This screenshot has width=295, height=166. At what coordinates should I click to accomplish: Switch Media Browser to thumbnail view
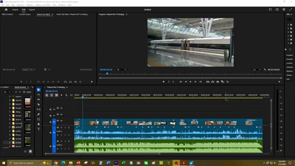tap(30, 152)
